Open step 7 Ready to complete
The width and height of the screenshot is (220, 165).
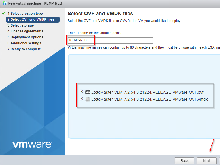click(24, 49)
